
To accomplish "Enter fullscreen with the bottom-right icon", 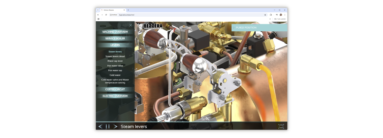I will click(x=281, y=127).
